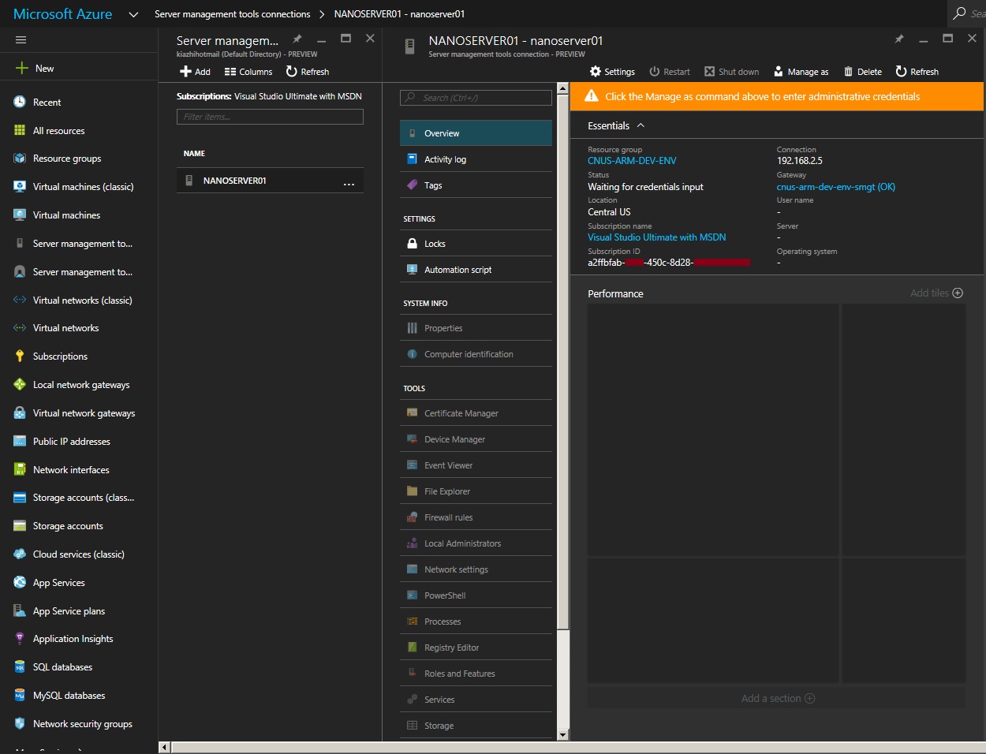Click the Manage as command

tap(801, 72)
